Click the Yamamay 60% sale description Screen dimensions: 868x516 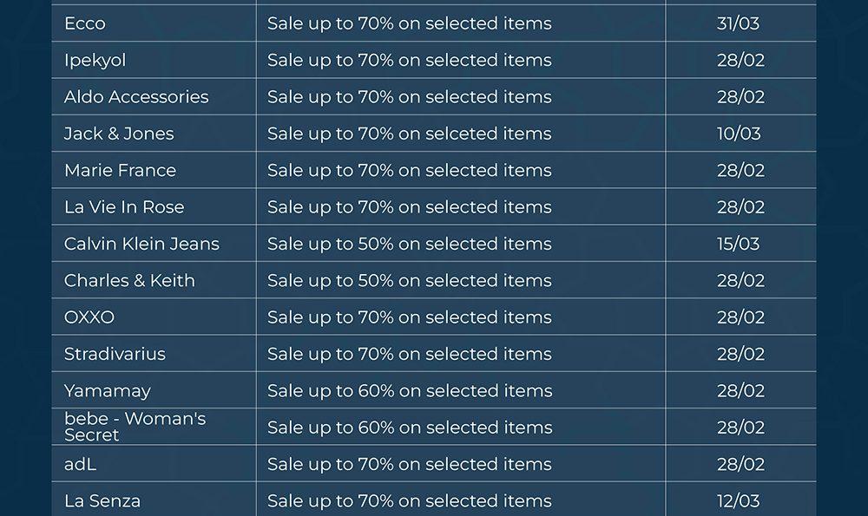click(x=409, y=391)
